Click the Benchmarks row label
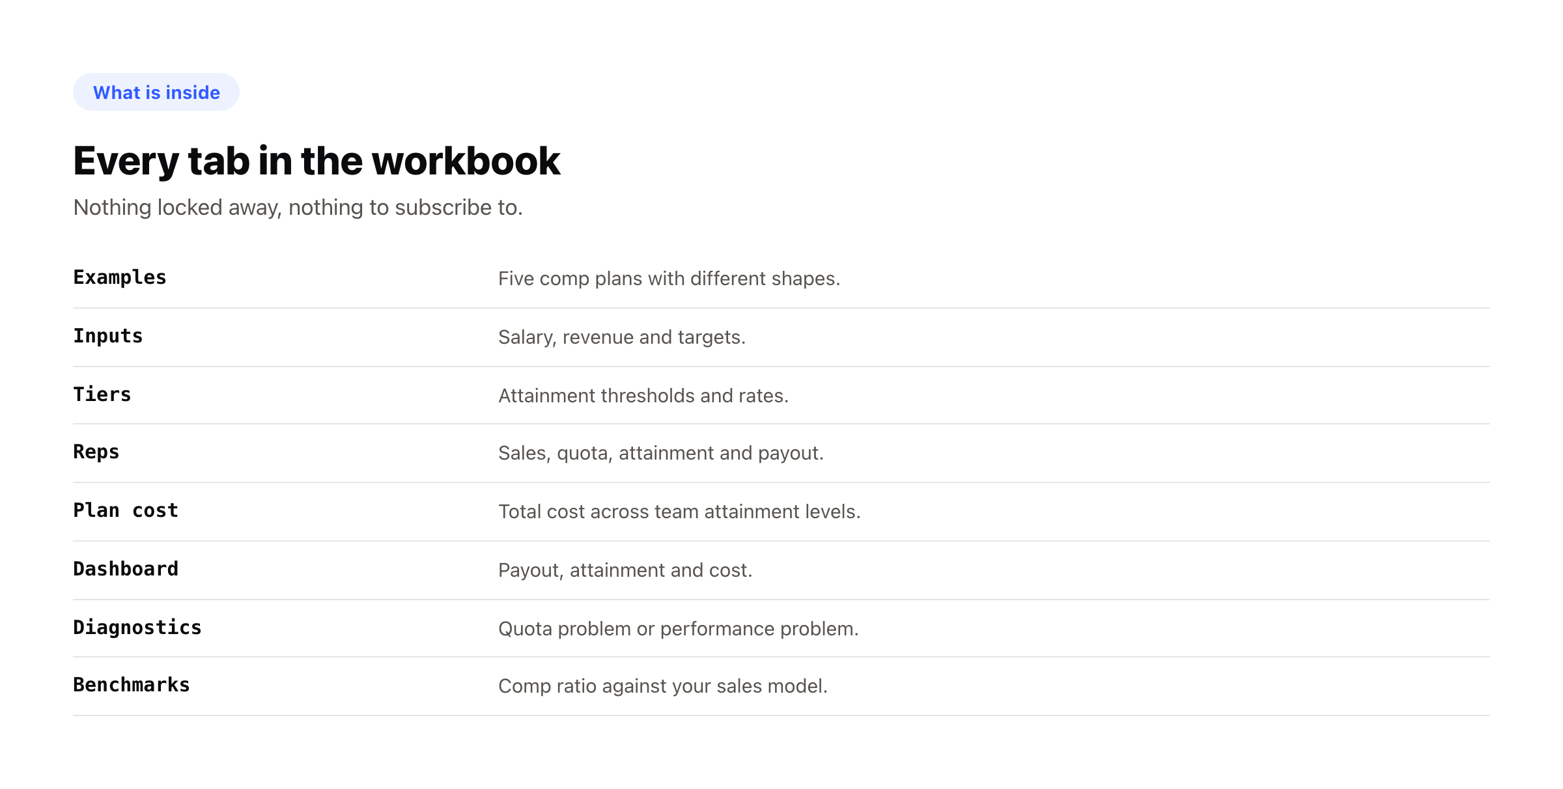The image size is (1563, 789). click(132, 685)
